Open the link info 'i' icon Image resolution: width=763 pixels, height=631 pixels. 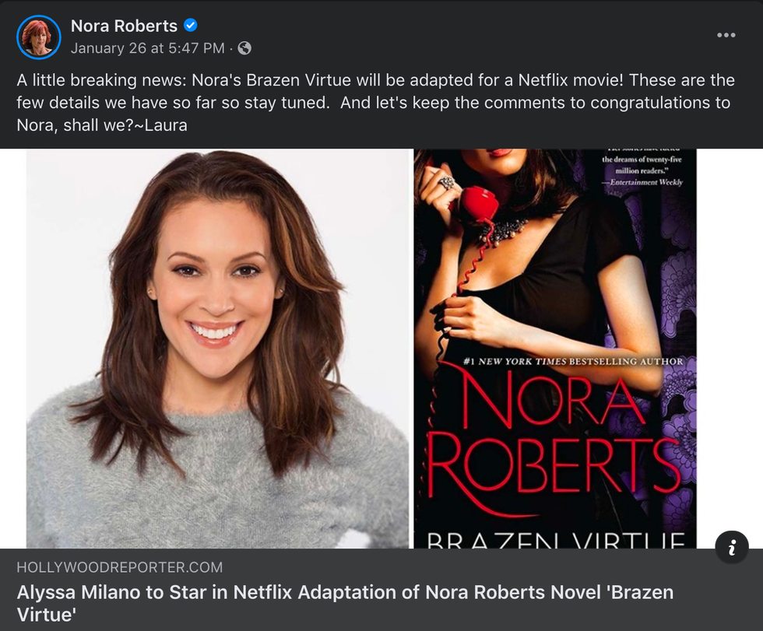731,547
